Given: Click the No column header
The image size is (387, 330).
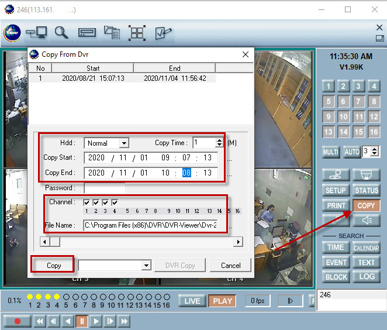Looking at the screenshot, I should coord(40,68).
